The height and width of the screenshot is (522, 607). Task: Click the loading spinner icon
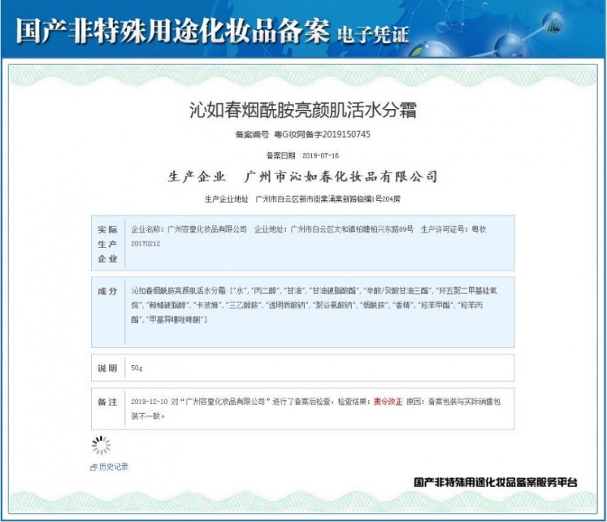(x=102, y=445)
